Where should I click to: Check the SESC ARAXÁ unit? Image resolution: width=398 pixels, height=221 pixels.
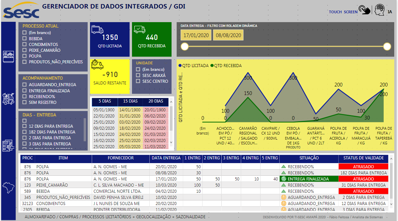pyautogui.click(x=138, y=75)
